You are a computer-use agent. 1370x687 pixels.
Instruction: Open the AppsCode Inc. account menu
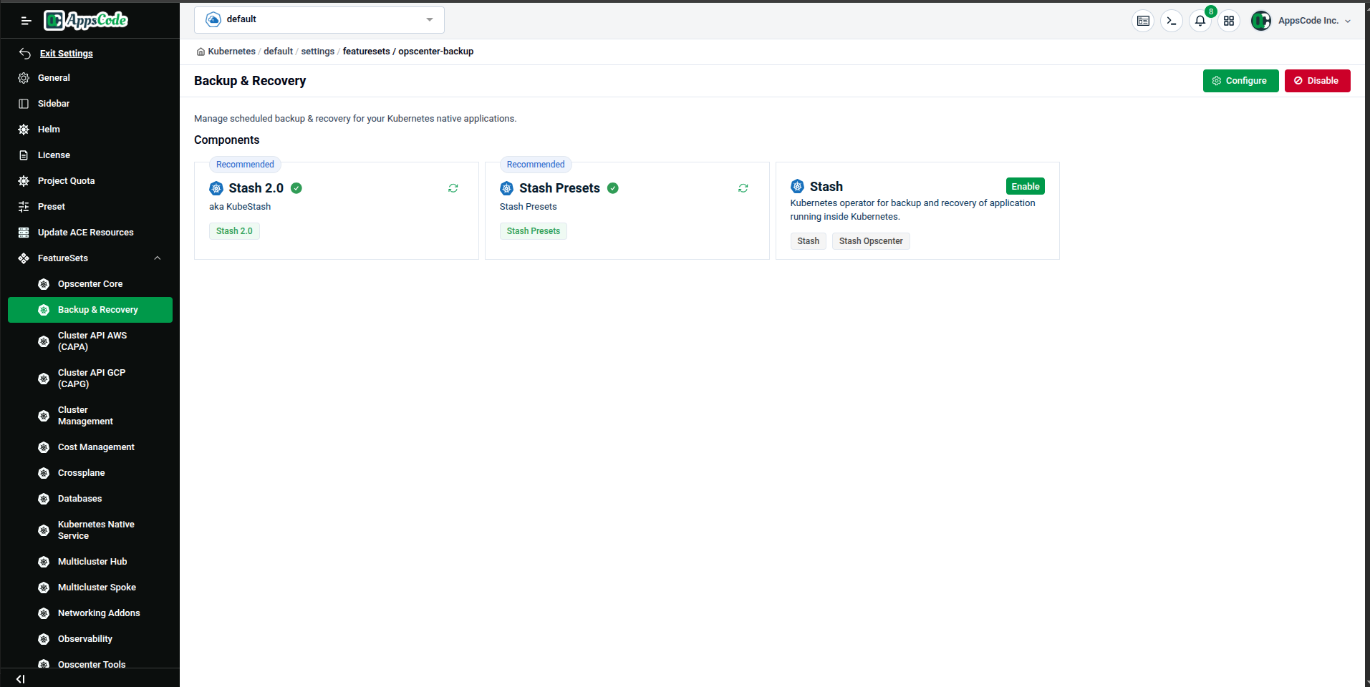1301,21
